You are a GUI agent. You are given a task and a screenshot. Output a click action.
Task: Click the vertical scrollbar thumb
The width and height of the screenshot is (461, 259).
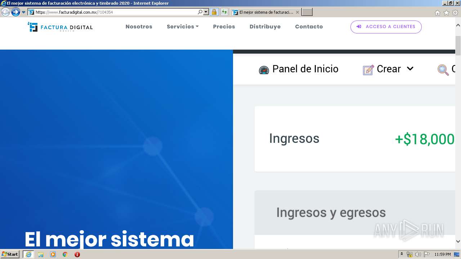click(x=458, y=46)
